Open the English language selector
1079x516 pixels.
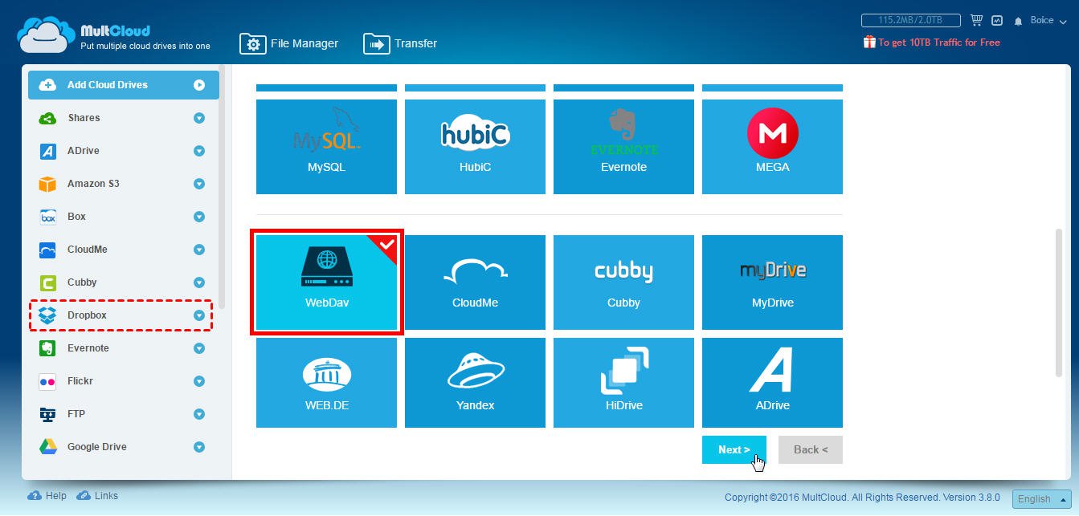pyautogui.click(x=1041, y=498)
